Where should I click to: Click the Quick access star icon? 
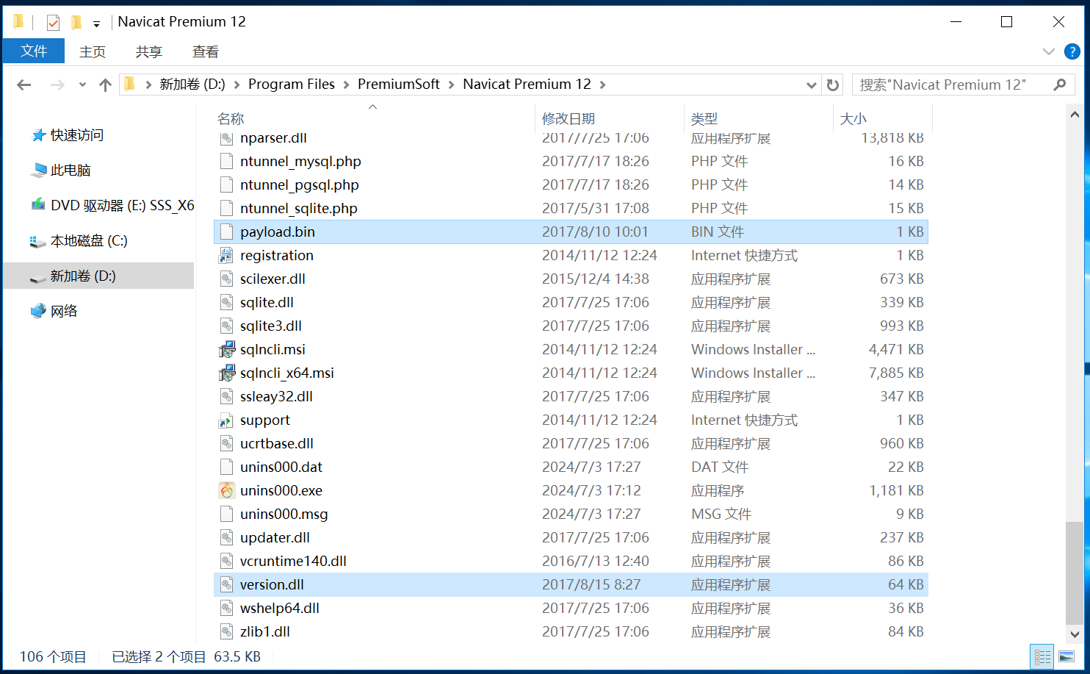(x=39, y=135)
